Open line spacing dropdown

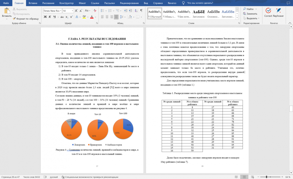pyautogui.click(x=122, y=17)
